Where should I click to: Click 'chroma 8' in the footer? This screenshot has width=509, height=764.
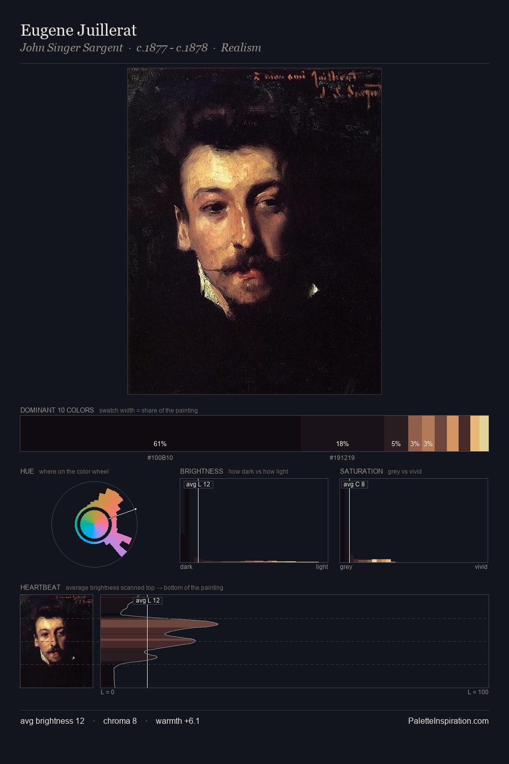point(120,721)
